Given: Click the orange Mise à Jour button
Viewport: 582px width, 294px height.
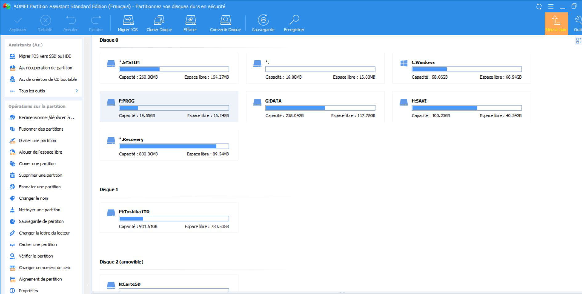Looking at the screenshot, I should 556,23.
